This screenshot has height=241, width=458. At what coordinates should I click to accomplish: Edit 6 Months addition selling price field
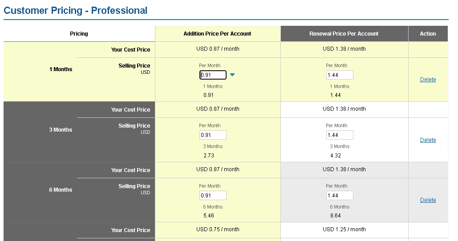point(213,196)
